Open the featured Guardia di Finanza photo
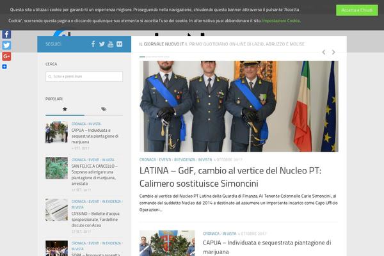Image resolution: width=384 pixels, height=256 pixels. pos(239,106)
